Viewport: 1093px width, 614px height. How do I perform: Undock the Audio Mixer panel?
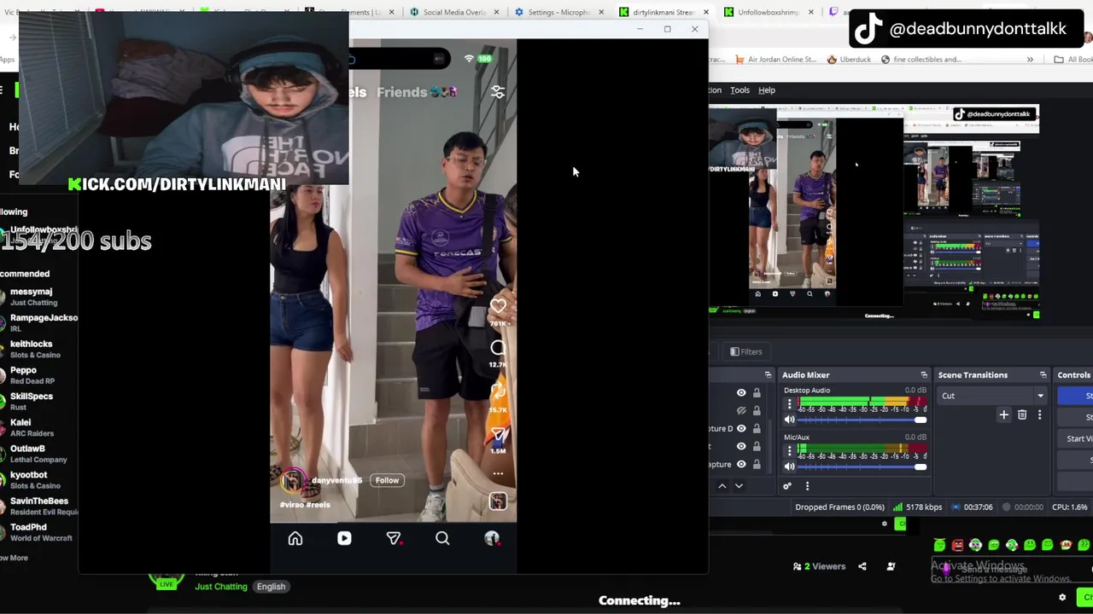[924, 375]
